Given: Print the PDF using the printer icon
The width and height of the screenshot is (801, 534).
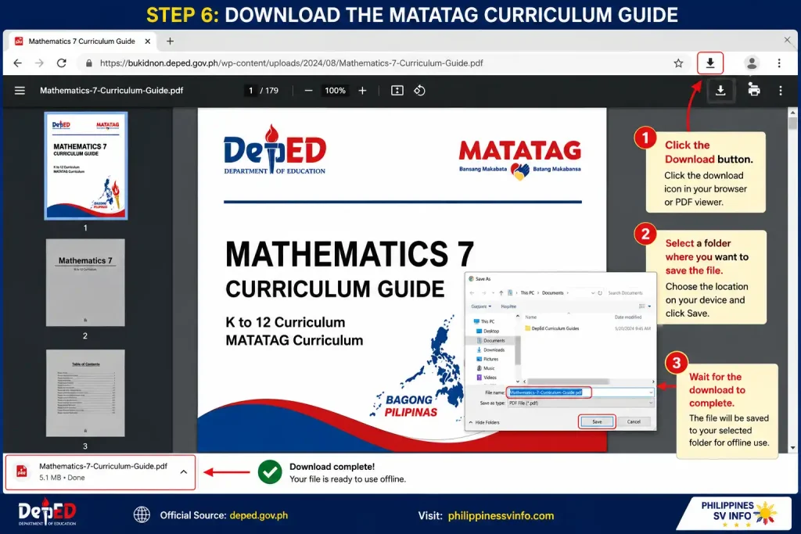Looking at the screenshot, I should pyautogui.click(x=753, y=91).
